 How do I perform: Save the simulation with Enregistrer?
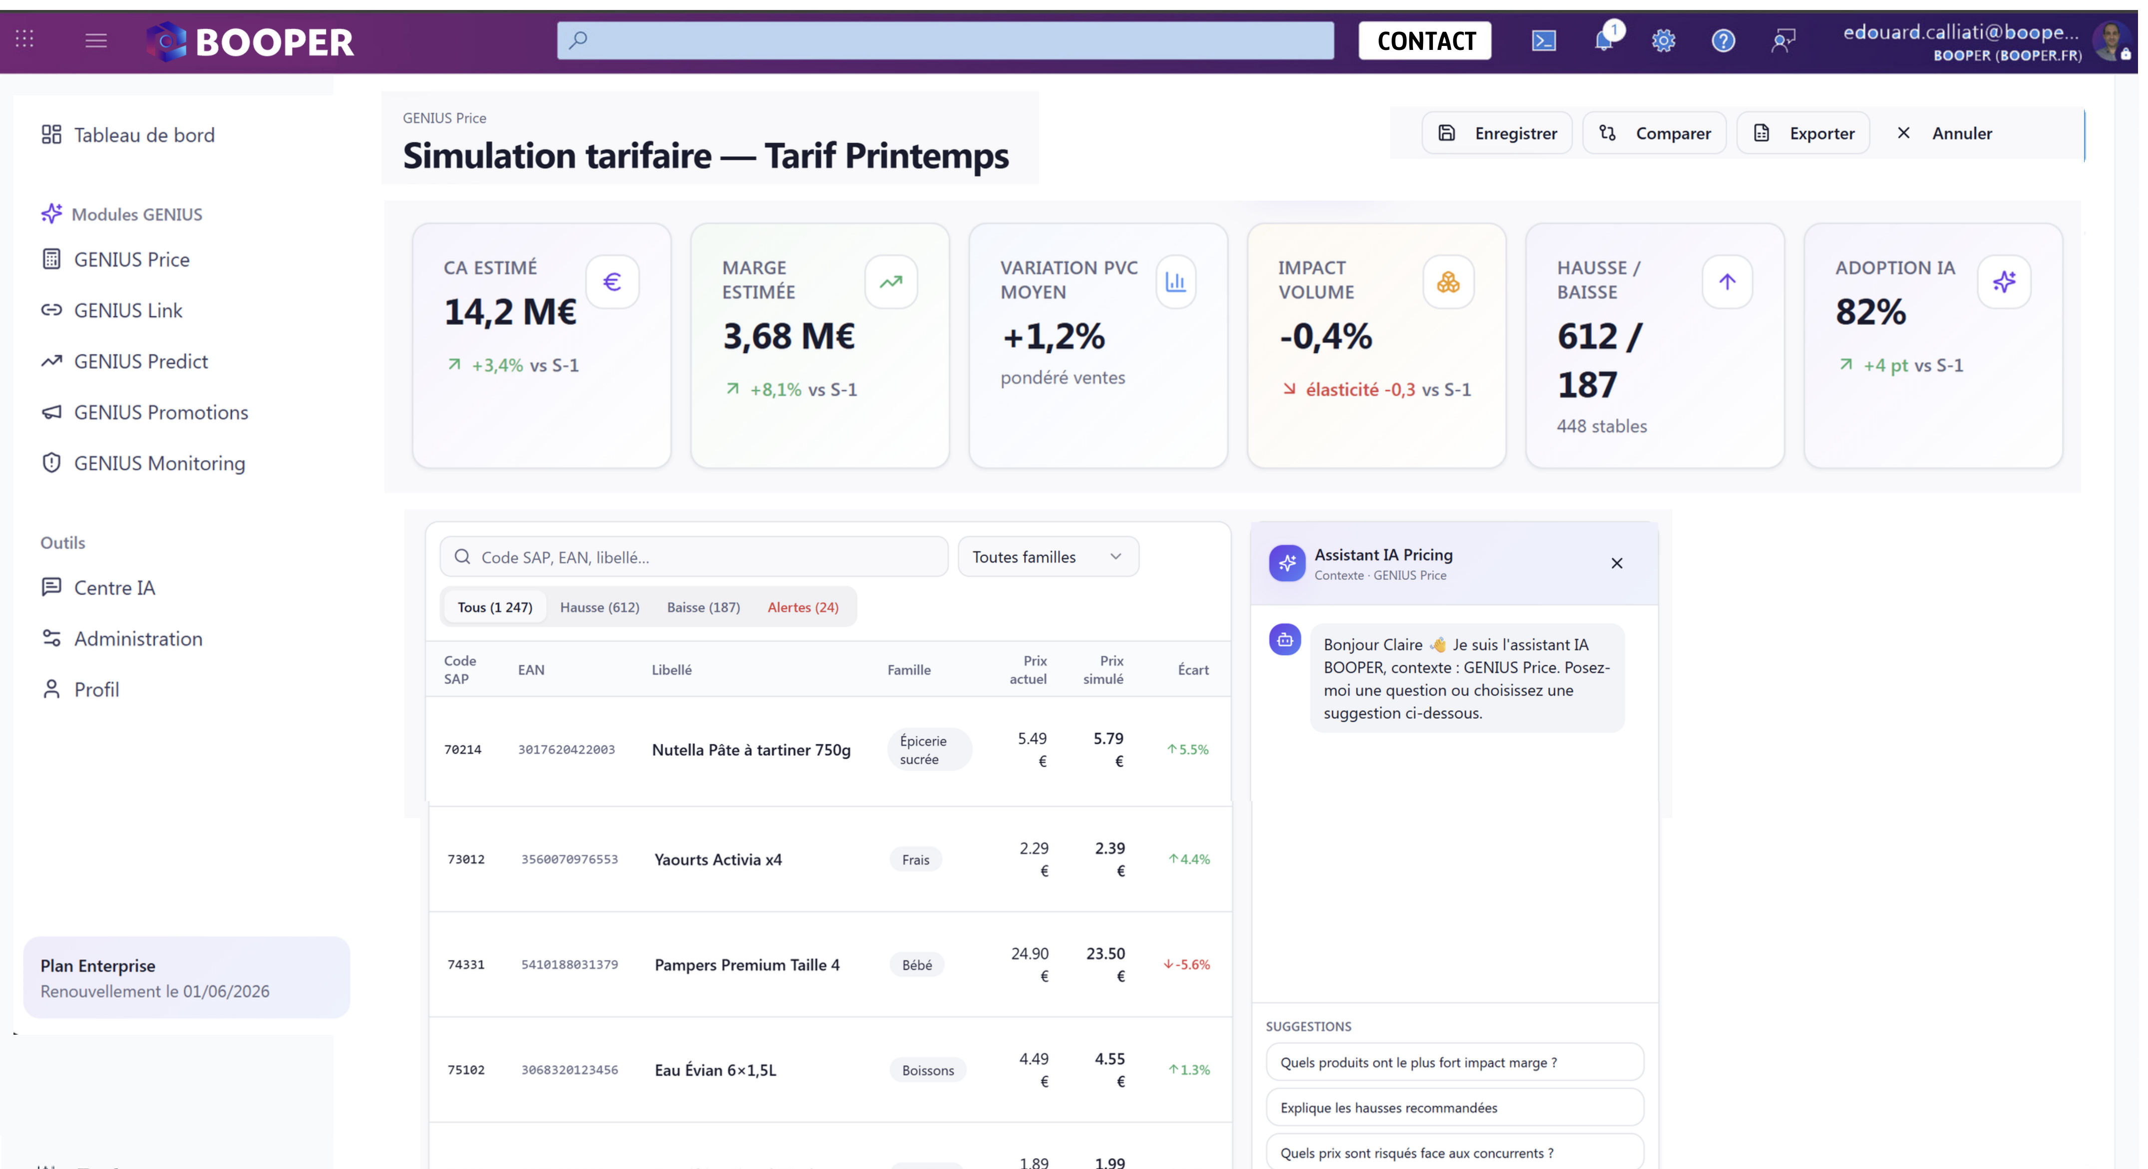(1497, 133)
